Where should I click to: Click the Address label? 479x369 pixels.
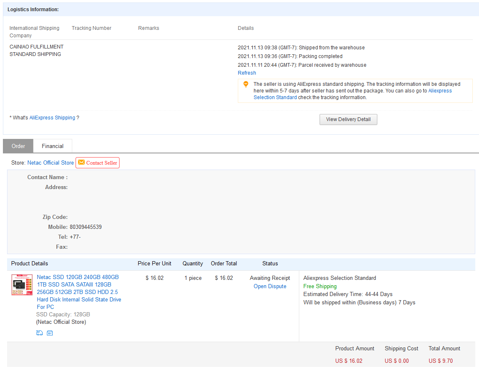coord(56,187)
